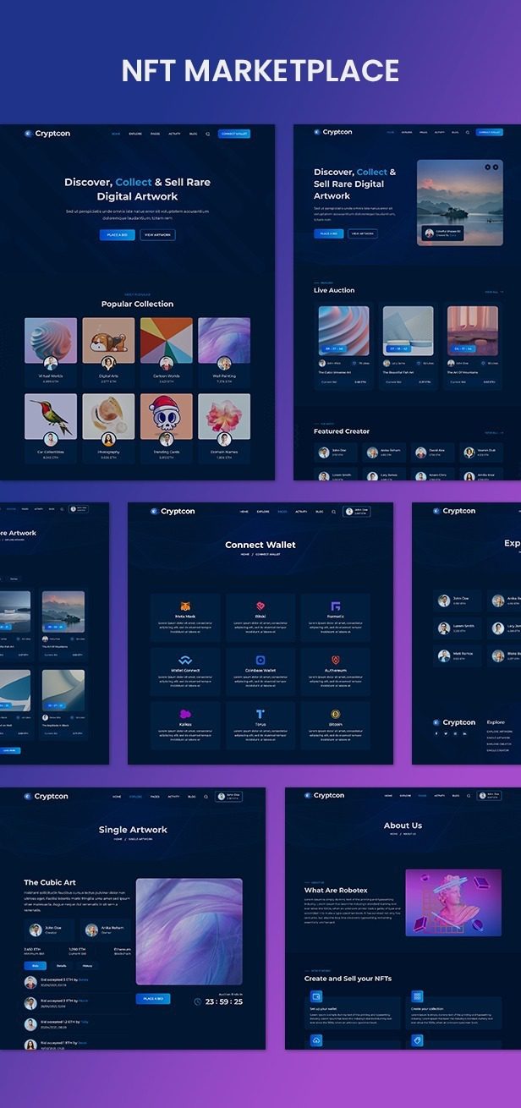The height and width of the screenshot is (1108, 521).
Task: Click the 'Create your collection' icon
Action: (417, 997)
